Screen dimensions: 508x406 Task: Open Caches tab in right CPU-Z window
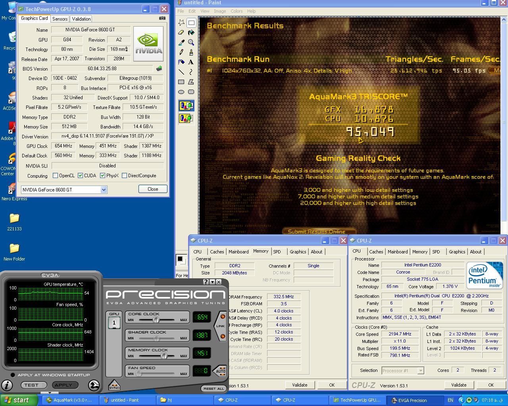click(376, 252)
